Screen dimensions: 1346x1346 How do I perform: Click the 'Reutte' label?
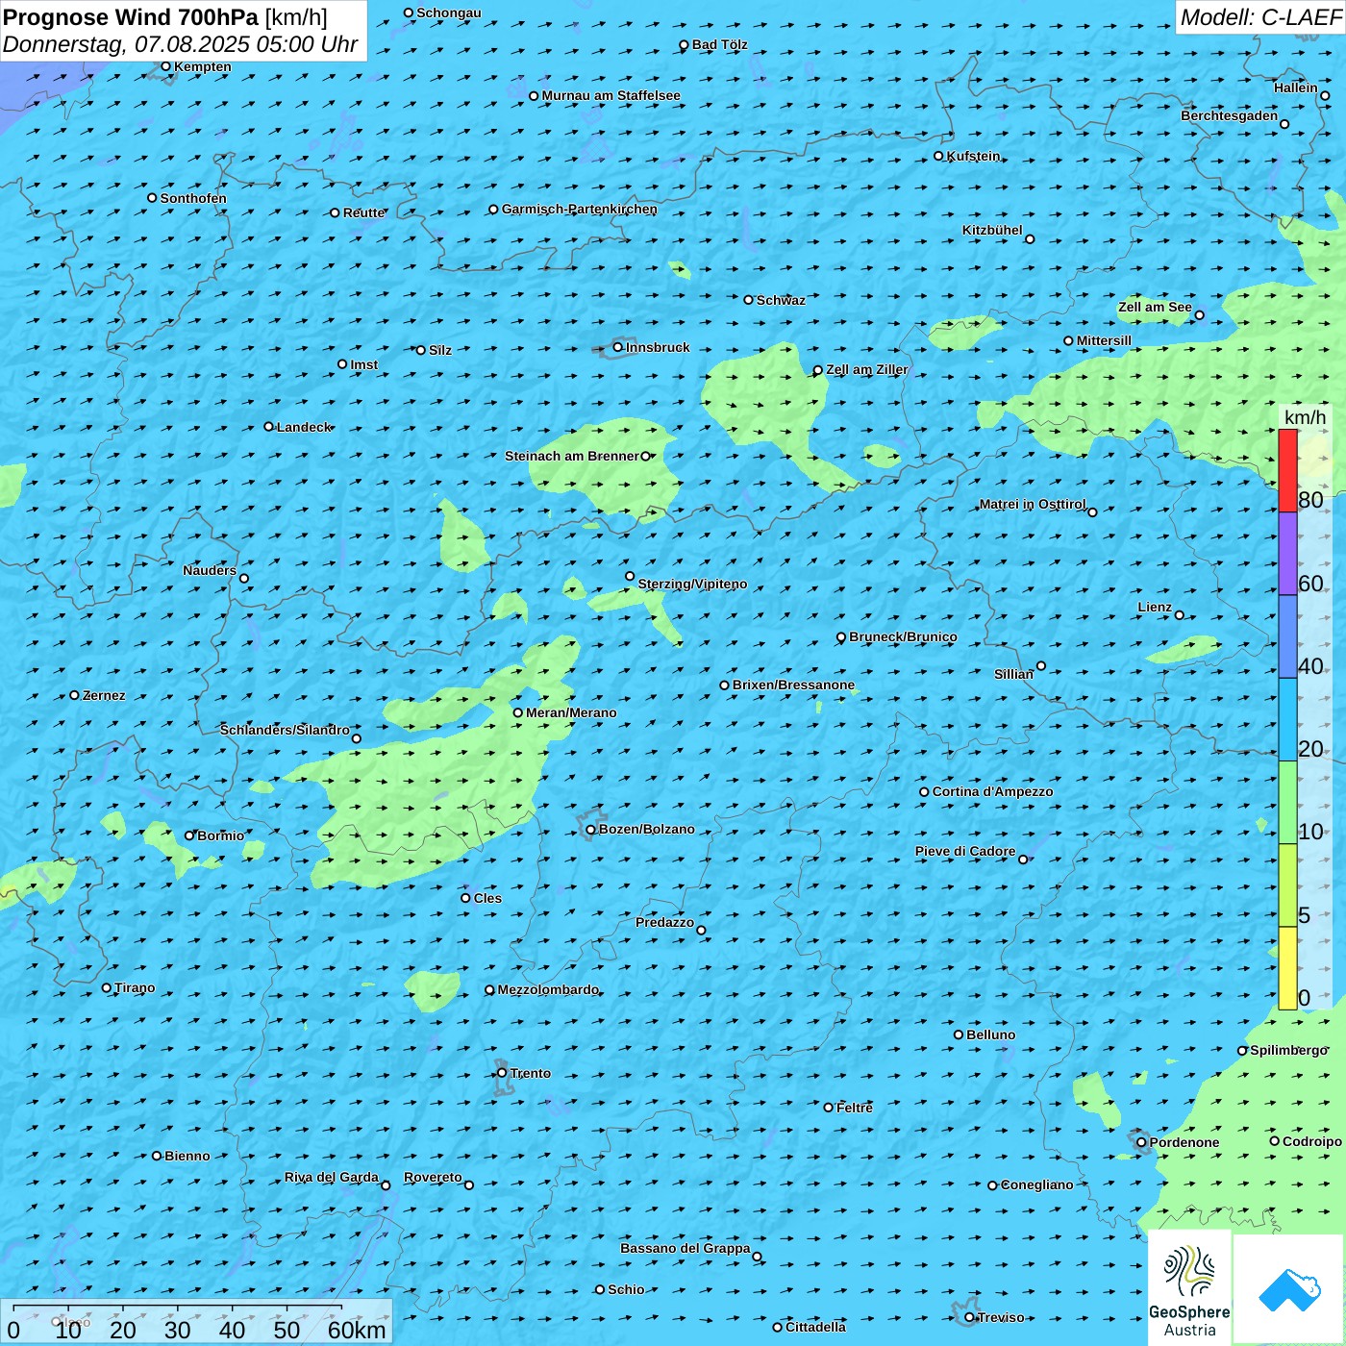click(364, 212)
